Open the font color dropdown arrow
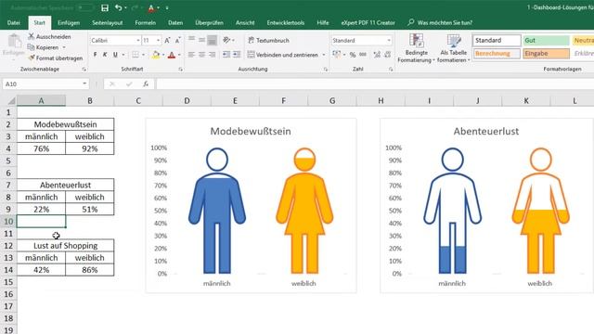The width and height of the screenshot is (594, 334). tap(179, 55)
